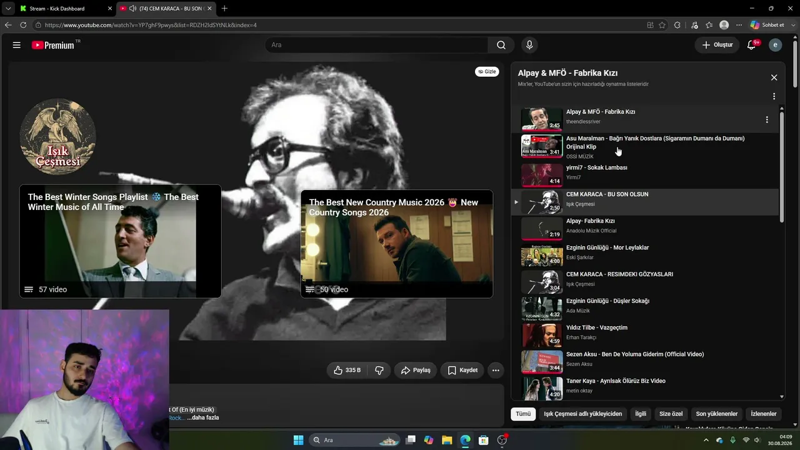This screenshot has width=800, height=450.
Task: Close the CEM KARACA YouTube tab
Action: (209, 9)
